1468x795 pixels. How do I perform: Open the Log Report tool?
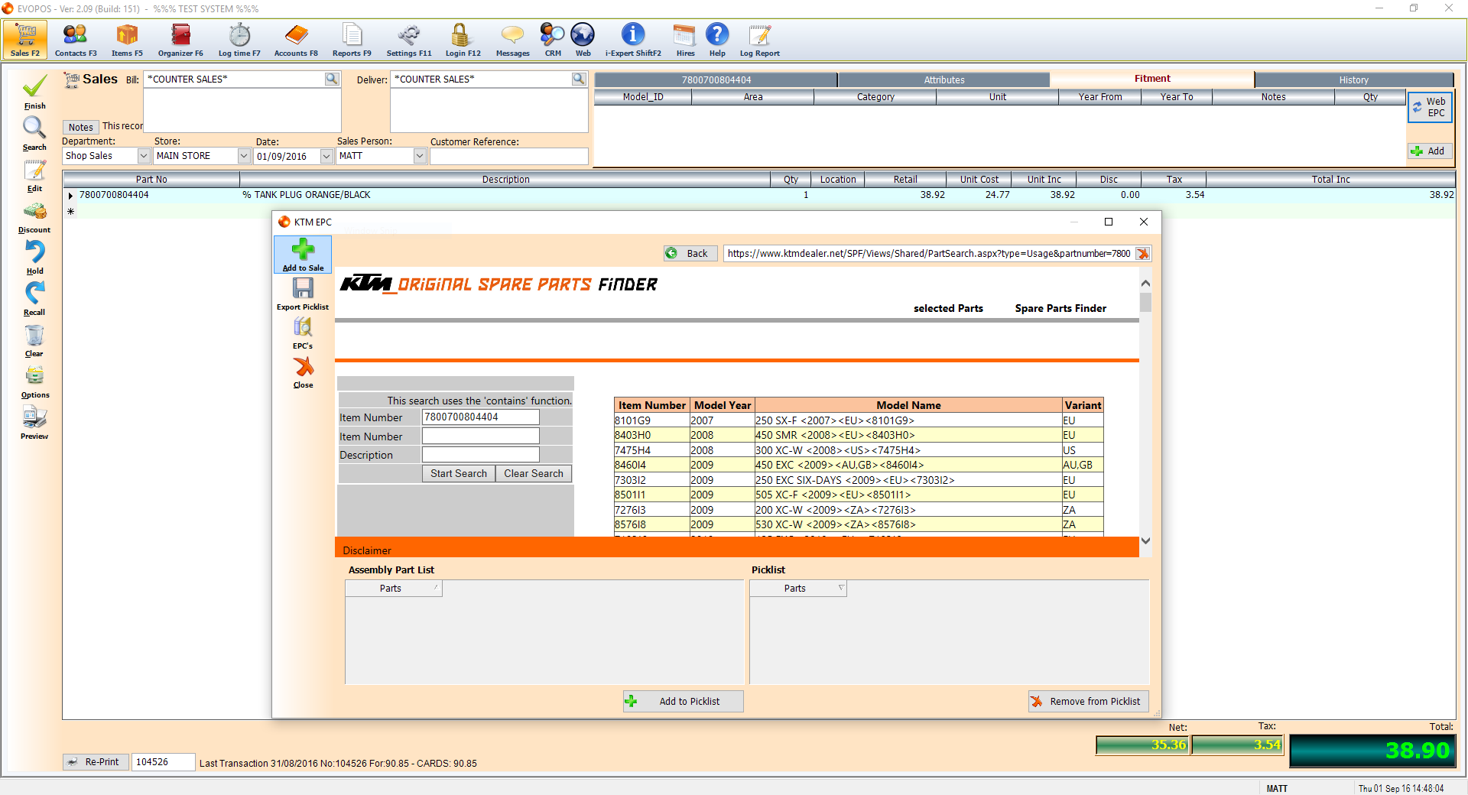[x=759, y=40]
